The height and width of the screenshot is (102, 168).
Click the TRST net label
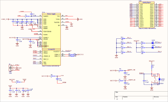click(34, 58)
